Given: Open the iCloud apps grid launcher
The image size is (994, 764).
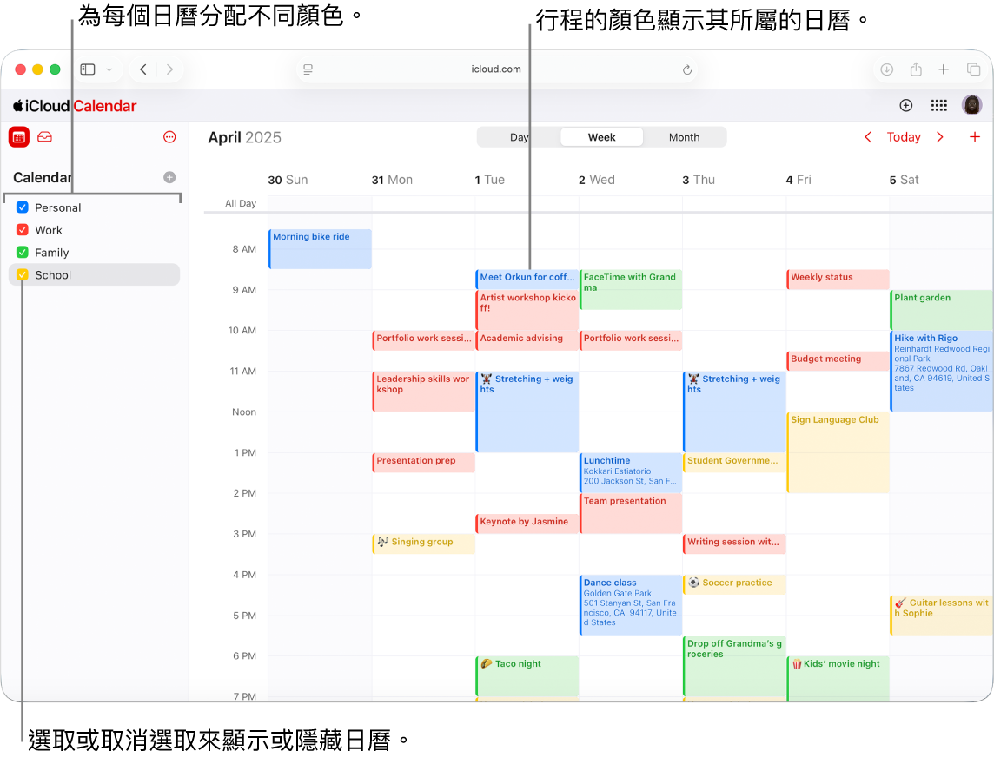Looking at the screenshot, I should (938, 105).
